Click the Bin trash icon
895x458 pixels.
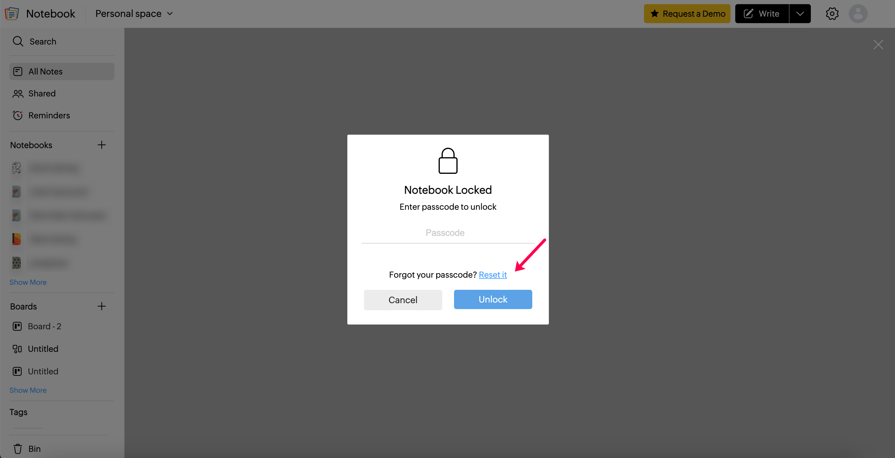point(18,449)
